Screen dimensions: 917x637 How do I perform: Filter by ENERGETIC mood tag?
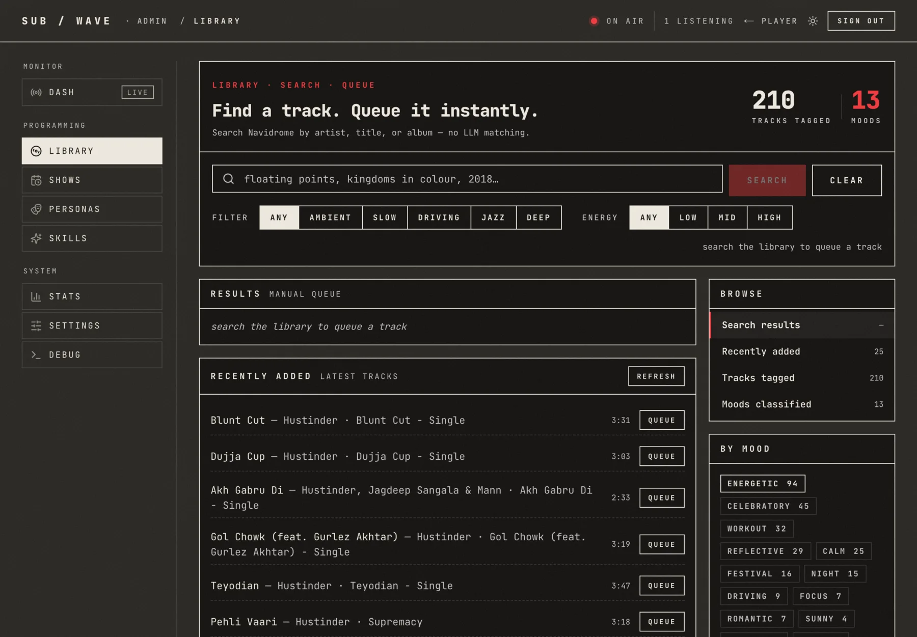pyautogui.click(x=763, y=484)
